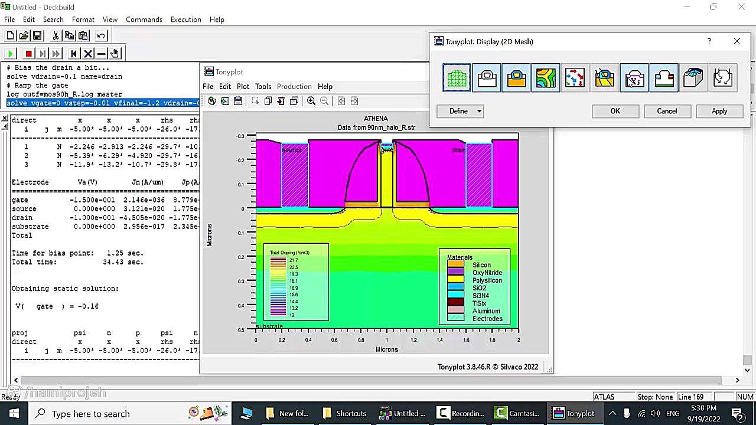
Task: Click the Total Doping color legend scale
Action: (x=278, y=287)
